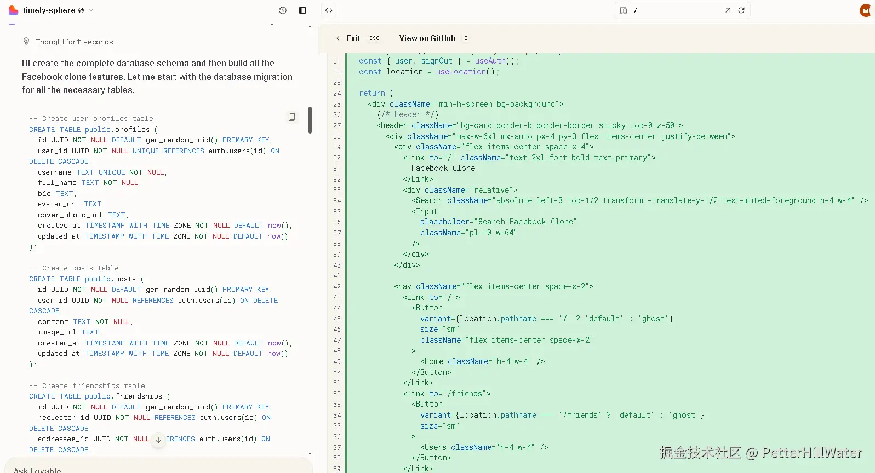Click the 'cover_photo_url TEXT' line
875x473 pixels.
tap(83, 215)
